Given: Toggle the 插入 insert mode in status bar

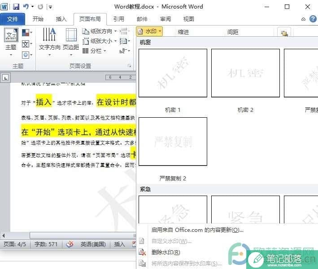Looking at the screenshot, I should [x=119, y=244].
